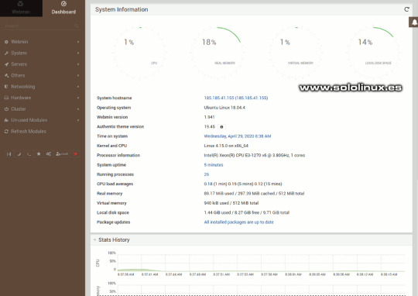
Task: Open favorites with the star icon
Action: [x=39, y=154]
